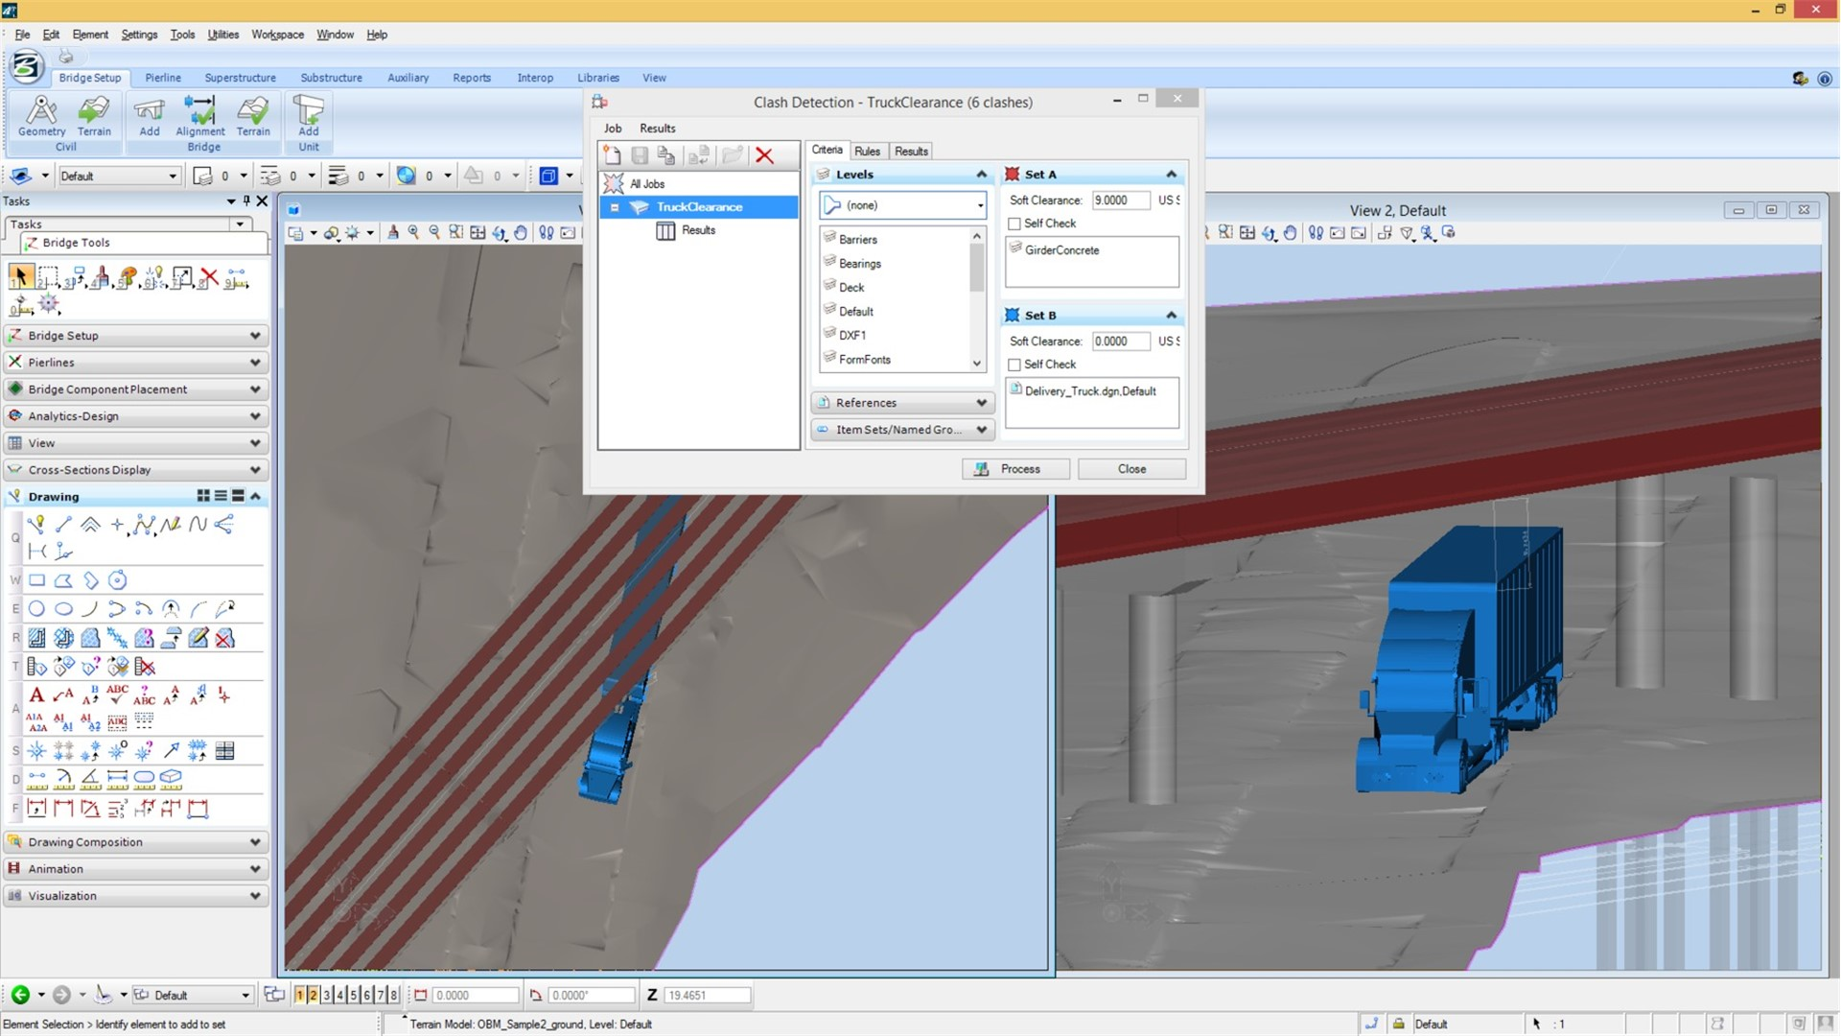Click the Fit View icon
Viewport: 1841px width, 1036px height.
[x=478, y=232]
